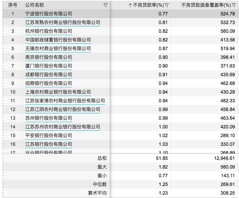Screen dimensions: 239x198
Task: Open 平安银行股份有限公司 link
Action: [49, 135]
